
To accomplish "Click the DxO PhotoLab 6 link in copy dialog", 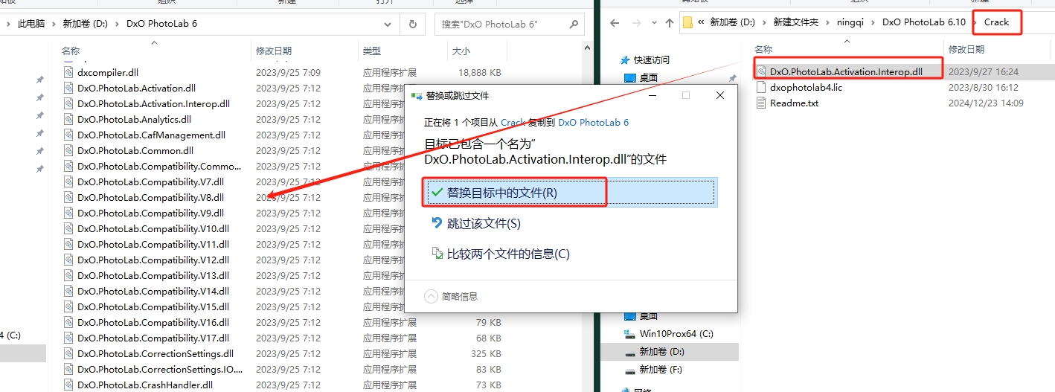I will click(x=593, y=122).
